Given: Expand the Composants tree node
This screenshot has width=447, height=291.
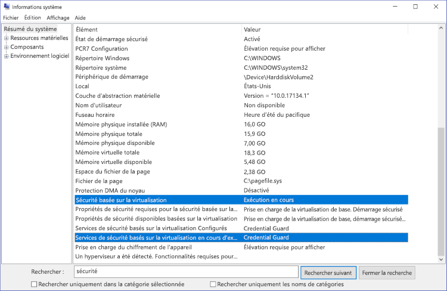Looking at the screenshot, I should [7, 47].
